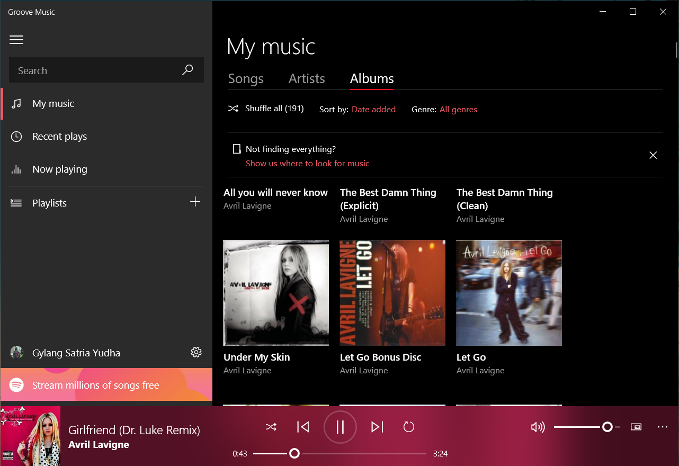Click The Best Damn Thing (Explicit) title
Screen dimensions: 679x466
388,199
